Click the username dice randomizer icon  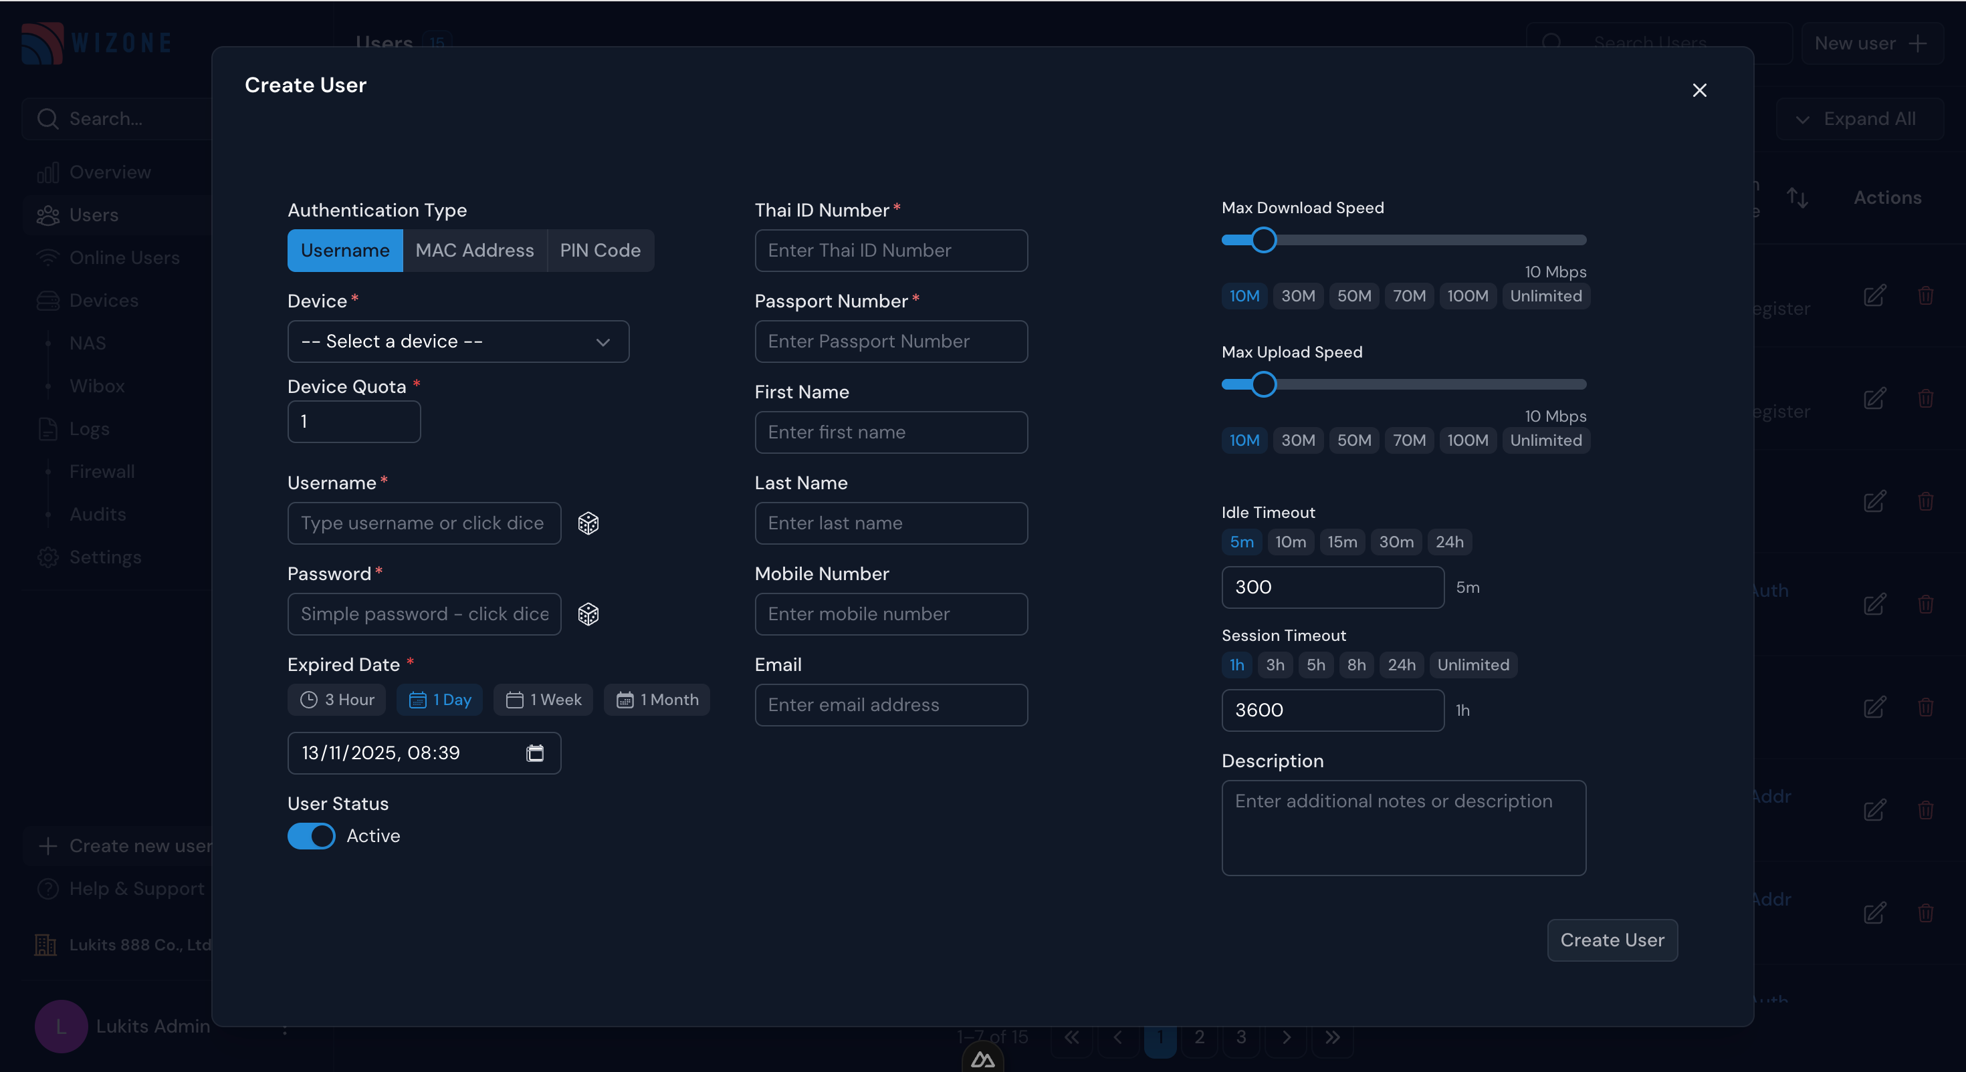(588, 523)
